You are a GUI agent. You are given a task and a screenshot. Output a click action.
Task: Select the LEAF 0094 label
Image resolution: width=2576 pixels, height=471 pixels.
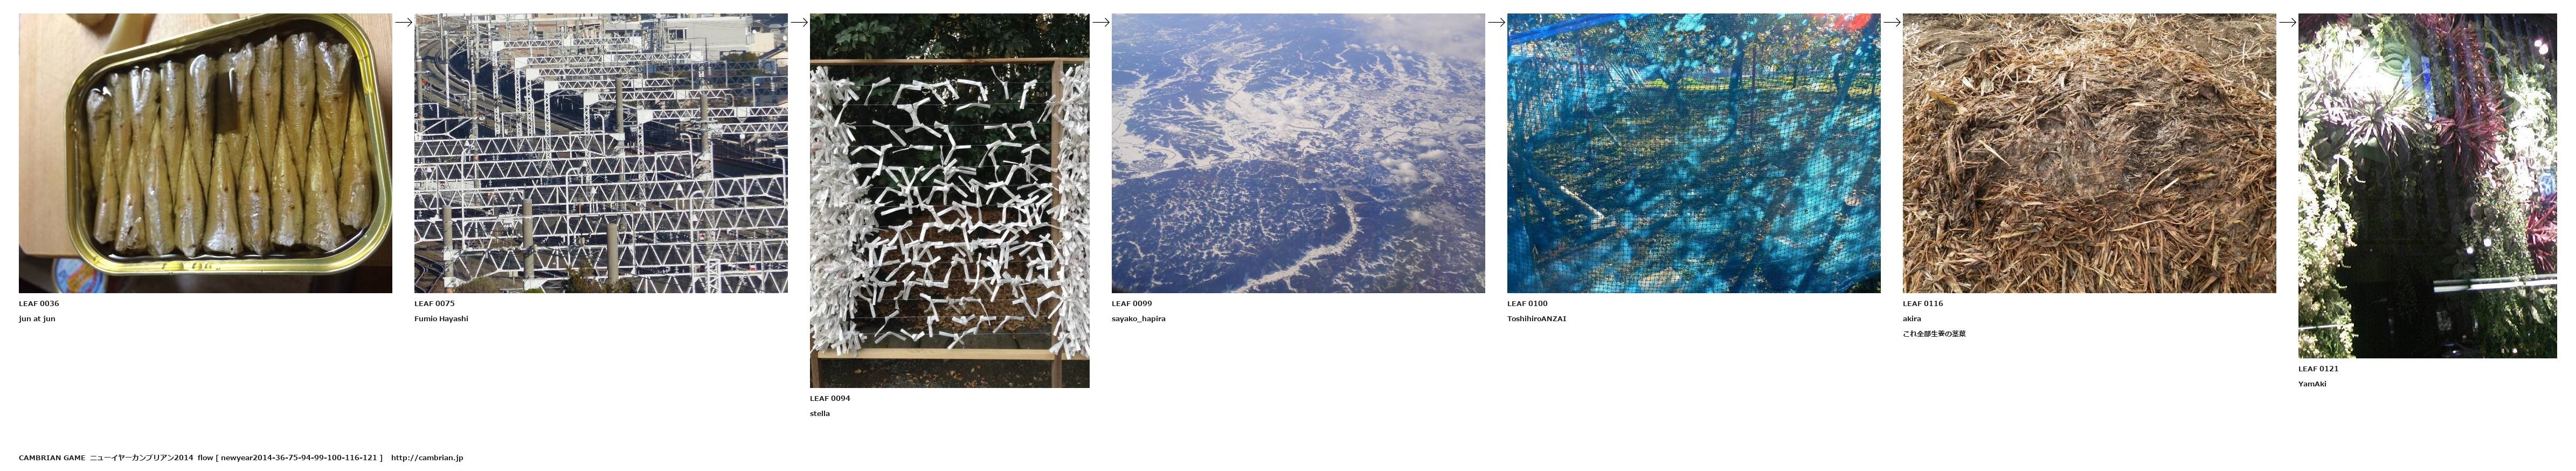click(830, 399)
